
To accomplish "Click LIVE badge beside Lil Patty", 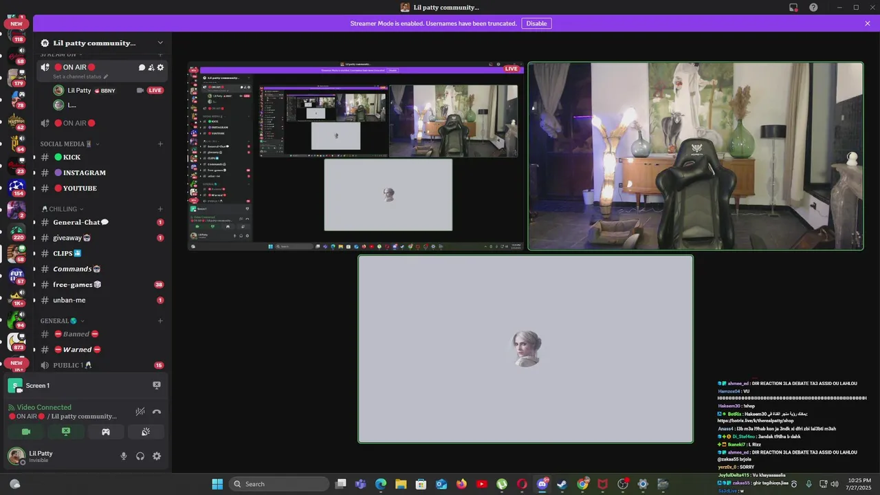I will point(155,90).
